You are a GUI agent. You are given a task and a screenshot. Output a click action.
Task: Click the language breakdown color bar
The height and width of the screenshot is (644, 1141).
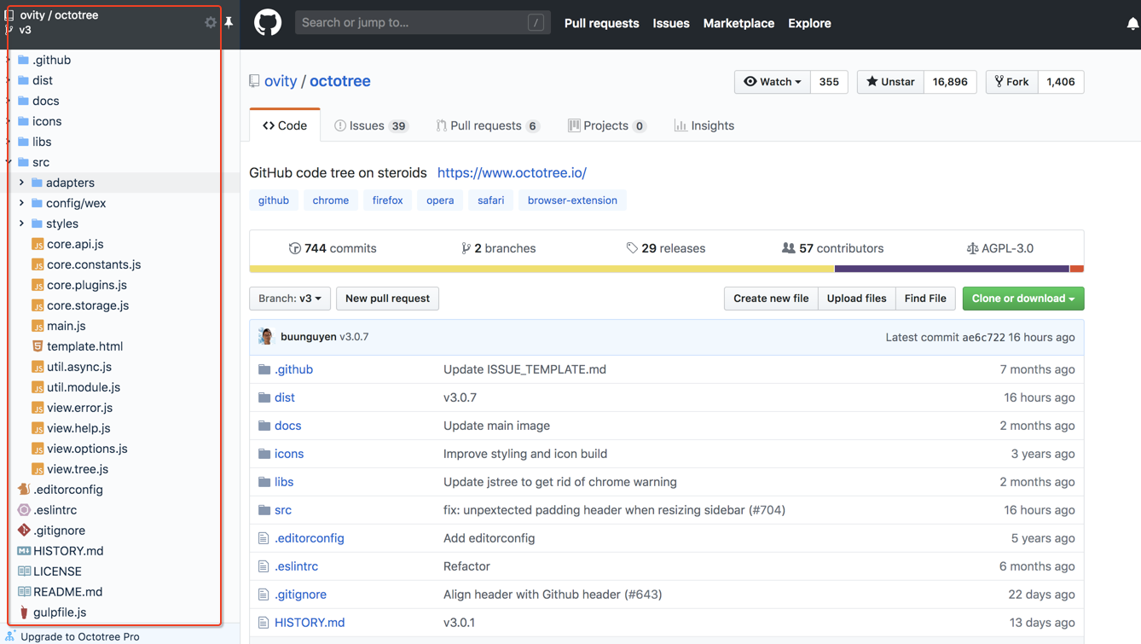[667, 269]
